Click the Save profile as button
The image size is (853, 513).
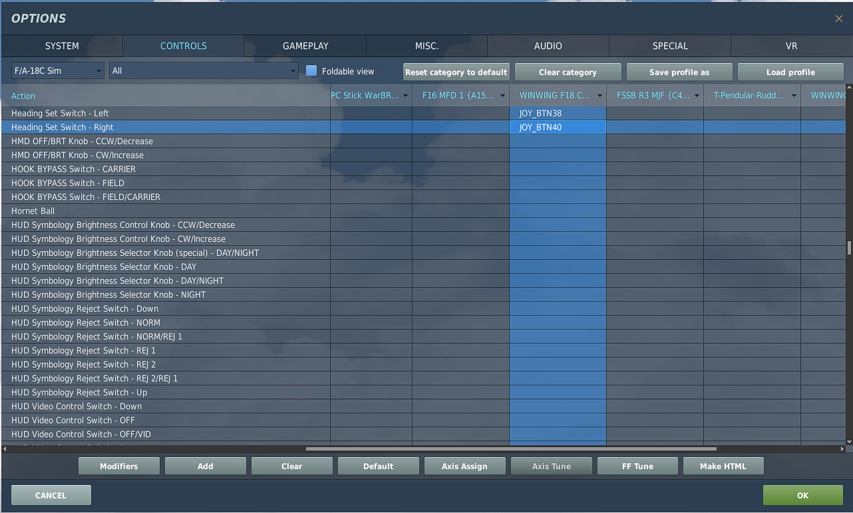tap(679, 72)
